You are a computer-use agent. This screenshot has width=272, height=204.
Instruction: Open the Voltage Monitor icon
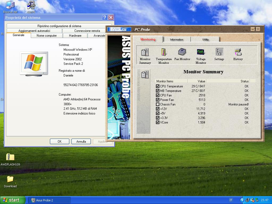pyautogui.click(x=201, y=56)
